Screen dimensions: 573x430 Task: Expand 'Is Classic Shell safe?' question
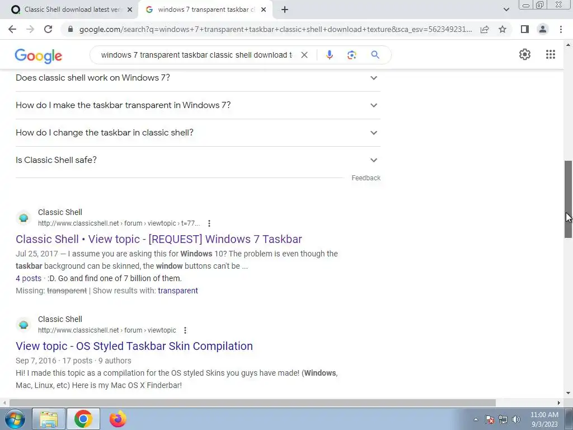[x=198, y=160]
